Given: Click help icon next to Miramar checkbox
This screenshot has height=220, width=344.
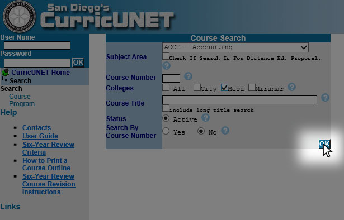Looking at the screenshot, I should click(x=292, y=87).
